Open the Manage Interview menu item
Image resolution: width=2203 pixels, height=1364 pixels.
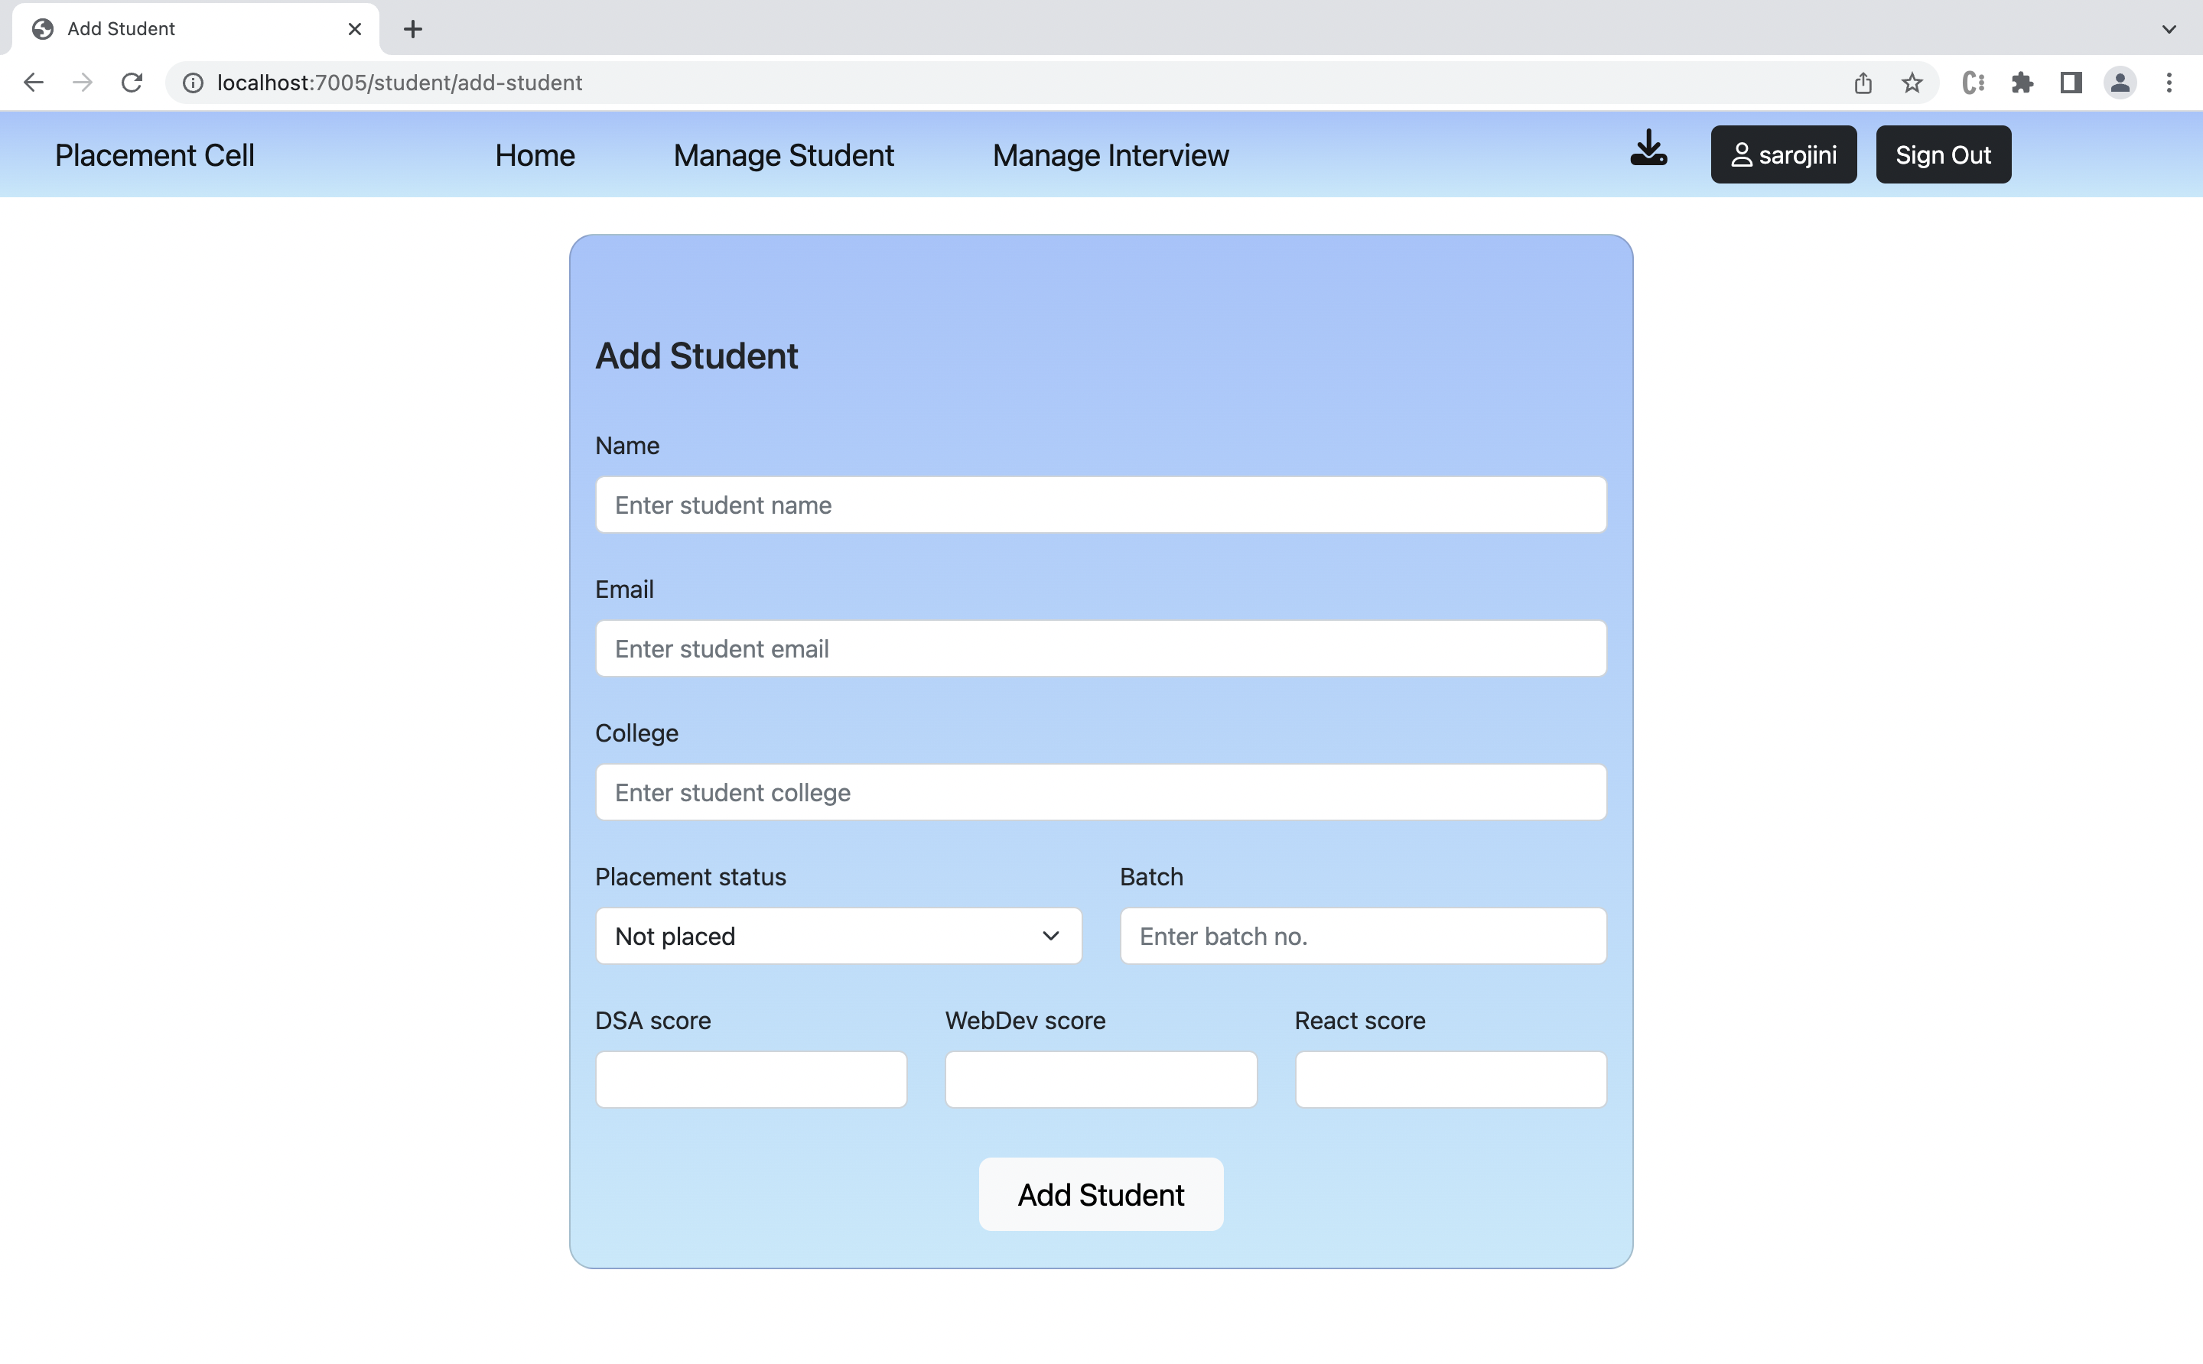tap(1109, 154)
